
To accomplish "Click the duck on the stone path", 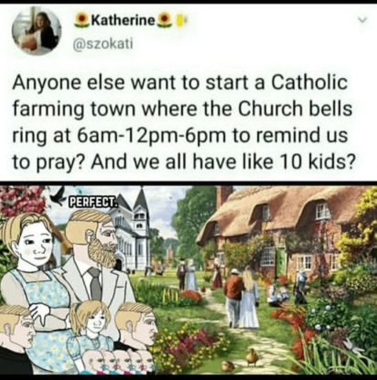I will [252, 357].
